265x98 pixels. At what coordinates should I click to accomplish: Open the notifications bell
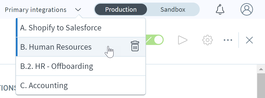(220, 9)
